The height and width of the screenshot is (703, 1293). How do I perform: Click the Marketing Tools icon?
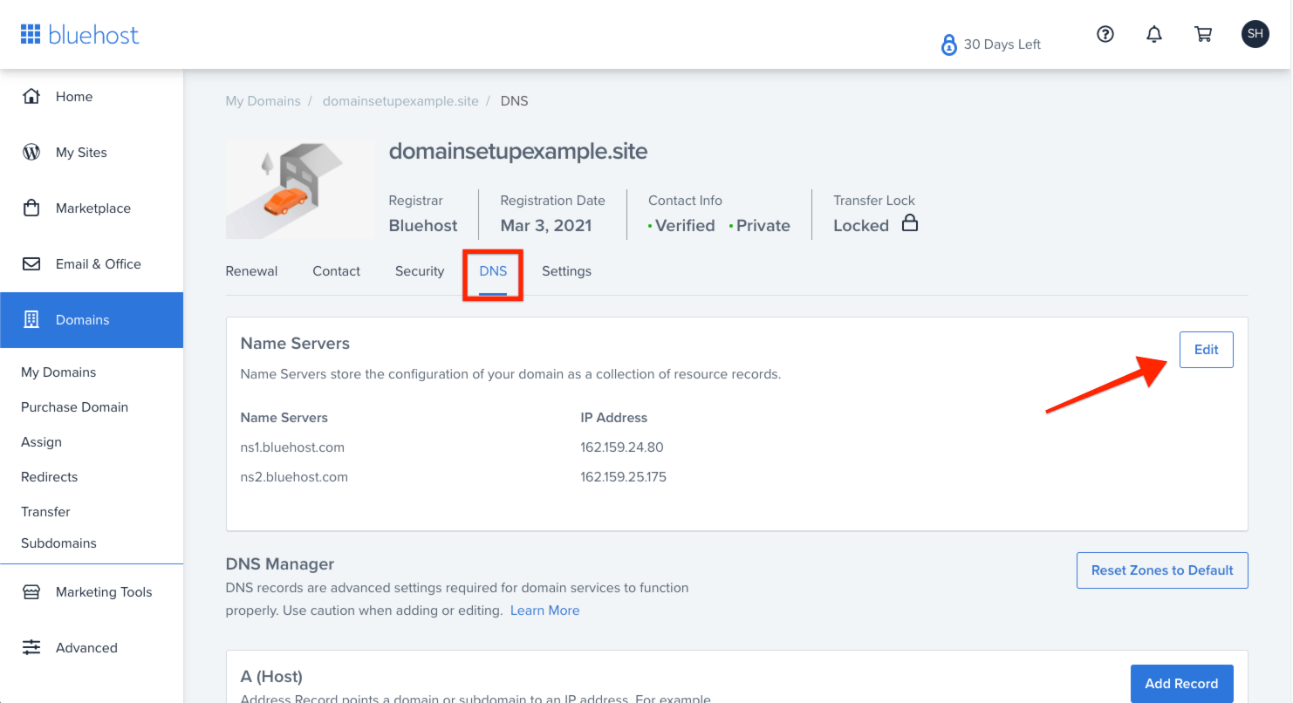(x=31, y=591)
